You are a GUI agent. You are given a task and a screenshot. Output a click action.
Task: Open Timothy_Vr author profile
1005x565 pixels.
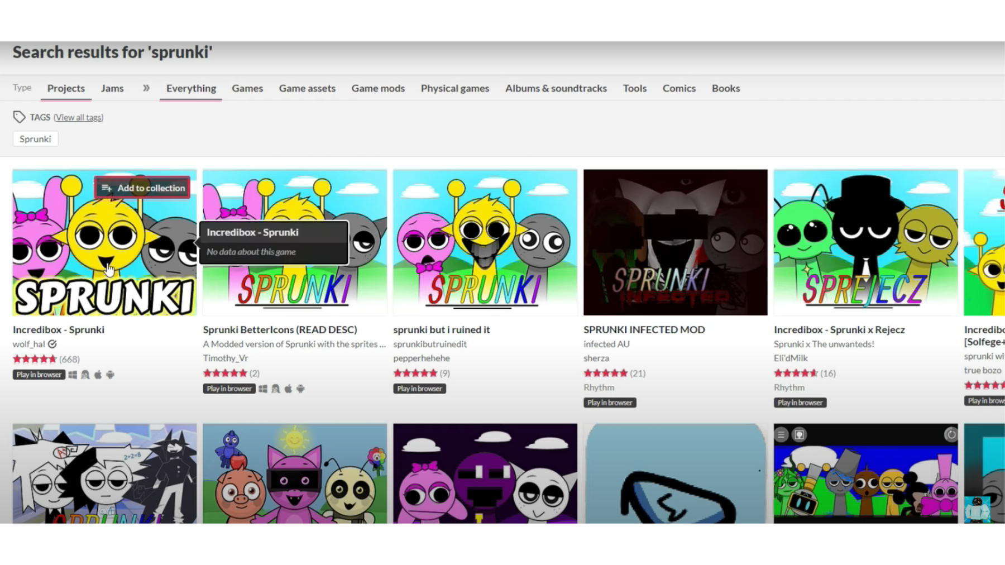(x=226, y=358)
